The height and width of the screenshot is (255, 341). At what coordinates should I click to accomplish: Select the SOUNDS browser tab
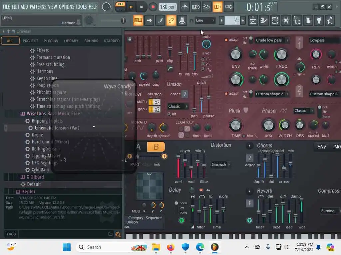pos(91,41)
